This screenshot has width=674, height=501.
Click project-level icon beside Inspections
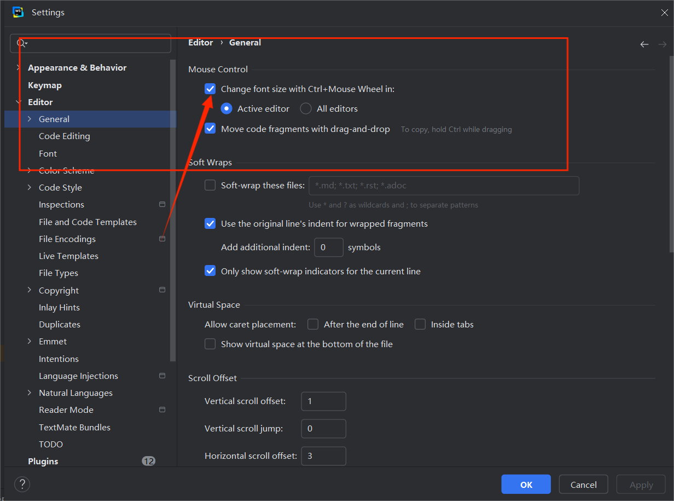point(162,204)
